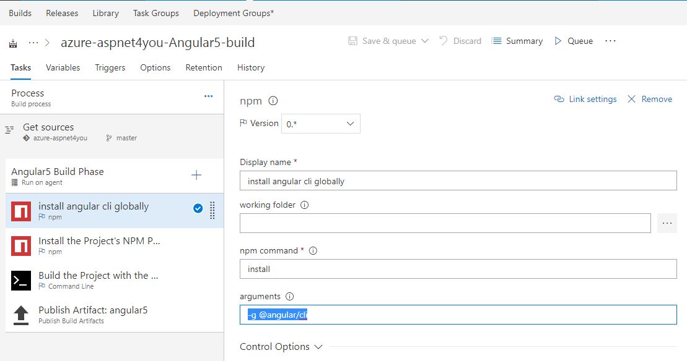Select the Get sources row
Image resolution: width=687 pixels, height=361 pixels.
[x=112, y=132]
